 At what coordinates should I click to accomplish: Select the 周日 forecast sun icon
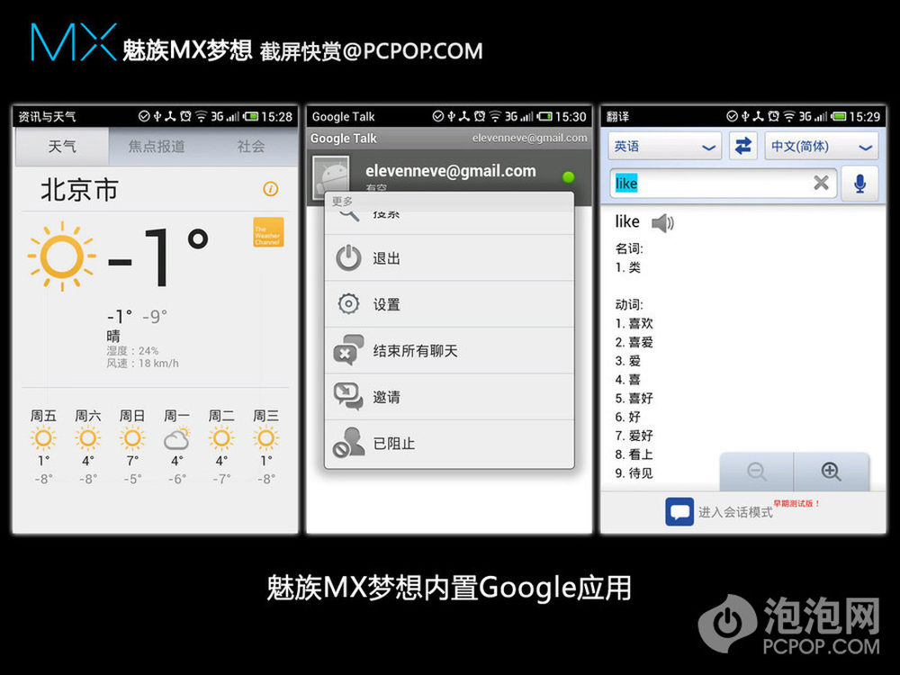pos(132,438)
